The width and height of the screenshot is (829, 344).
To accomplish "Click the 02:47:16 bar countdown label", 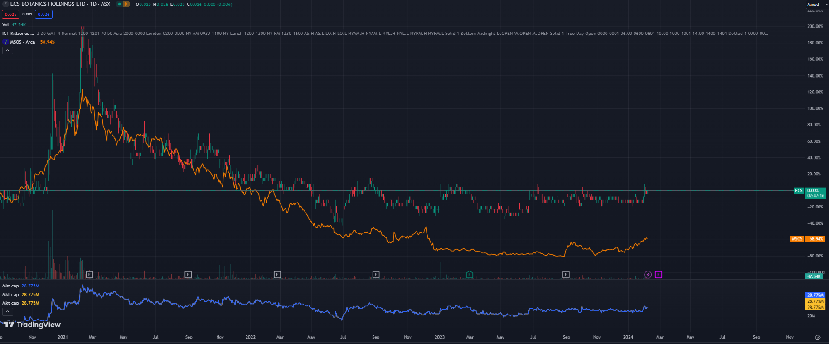I will coord(815,196).
